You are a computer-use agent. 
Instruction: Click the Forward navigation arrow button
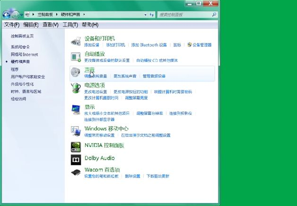click(x=16, y=15)
